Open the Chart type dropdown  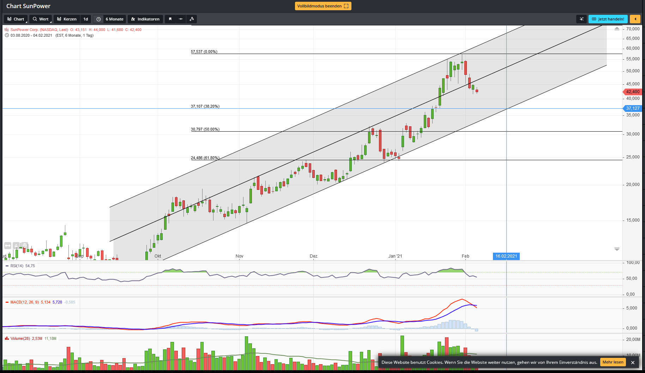pos(16,19)
